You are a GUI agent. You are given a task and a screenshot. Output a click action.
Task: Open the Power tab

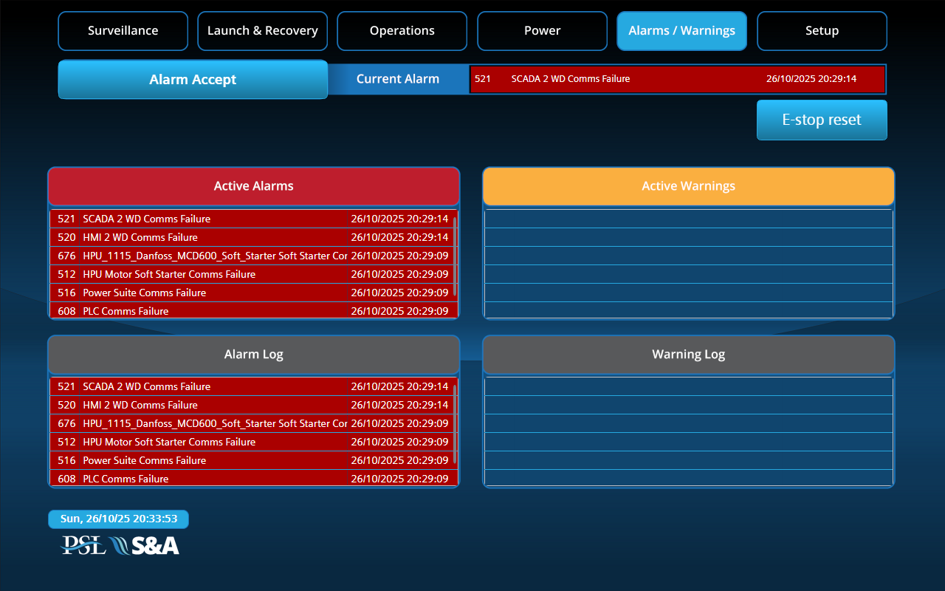coord(542,31)
